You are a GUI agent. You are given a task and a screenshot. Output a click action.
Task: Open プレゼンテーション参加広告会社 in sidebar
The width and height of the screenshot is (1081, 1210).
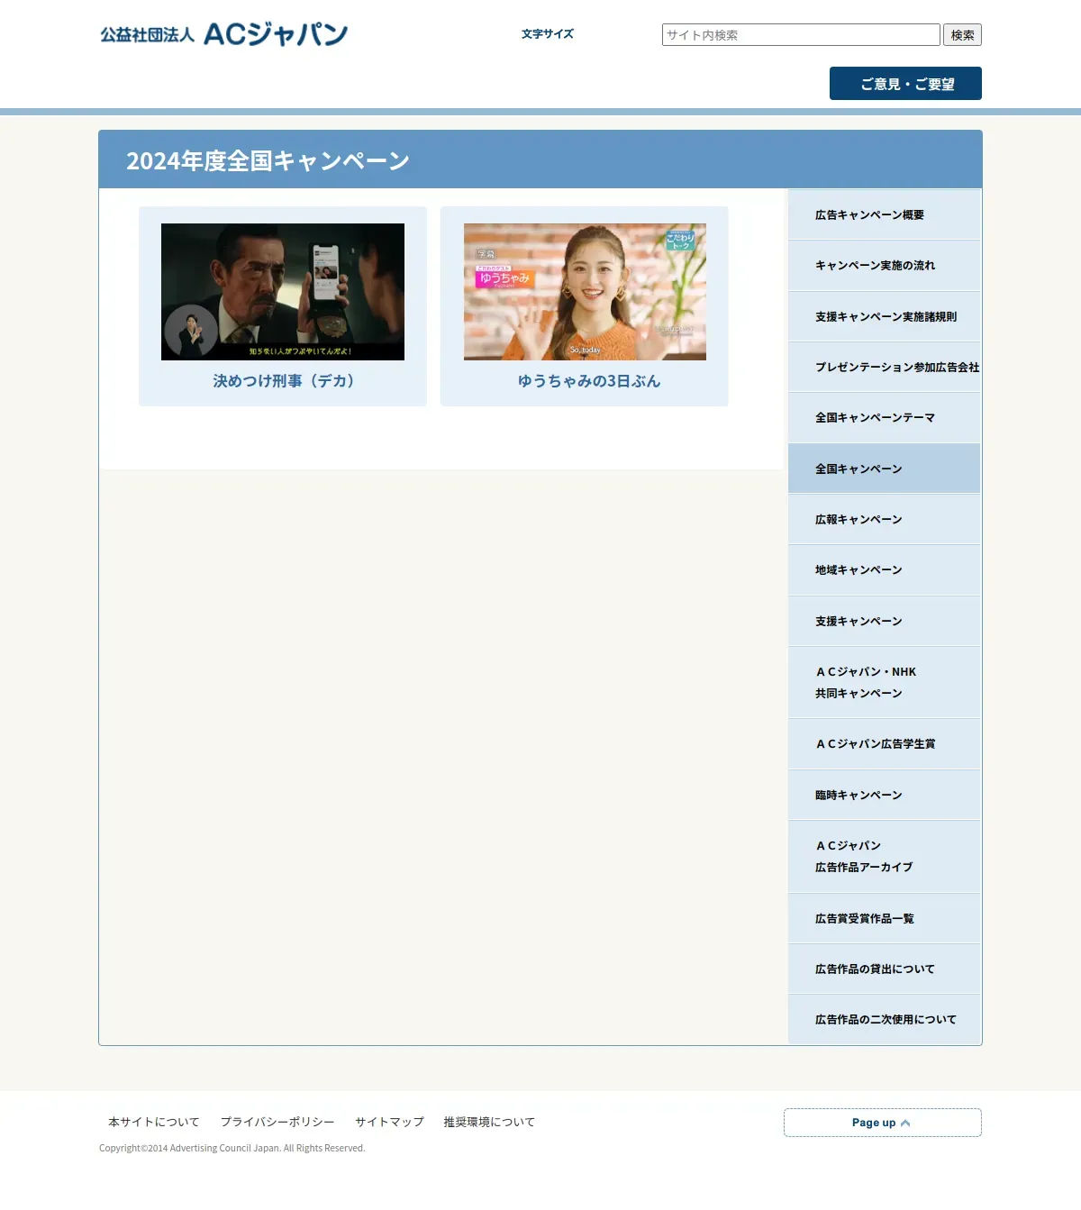[885, 367]
